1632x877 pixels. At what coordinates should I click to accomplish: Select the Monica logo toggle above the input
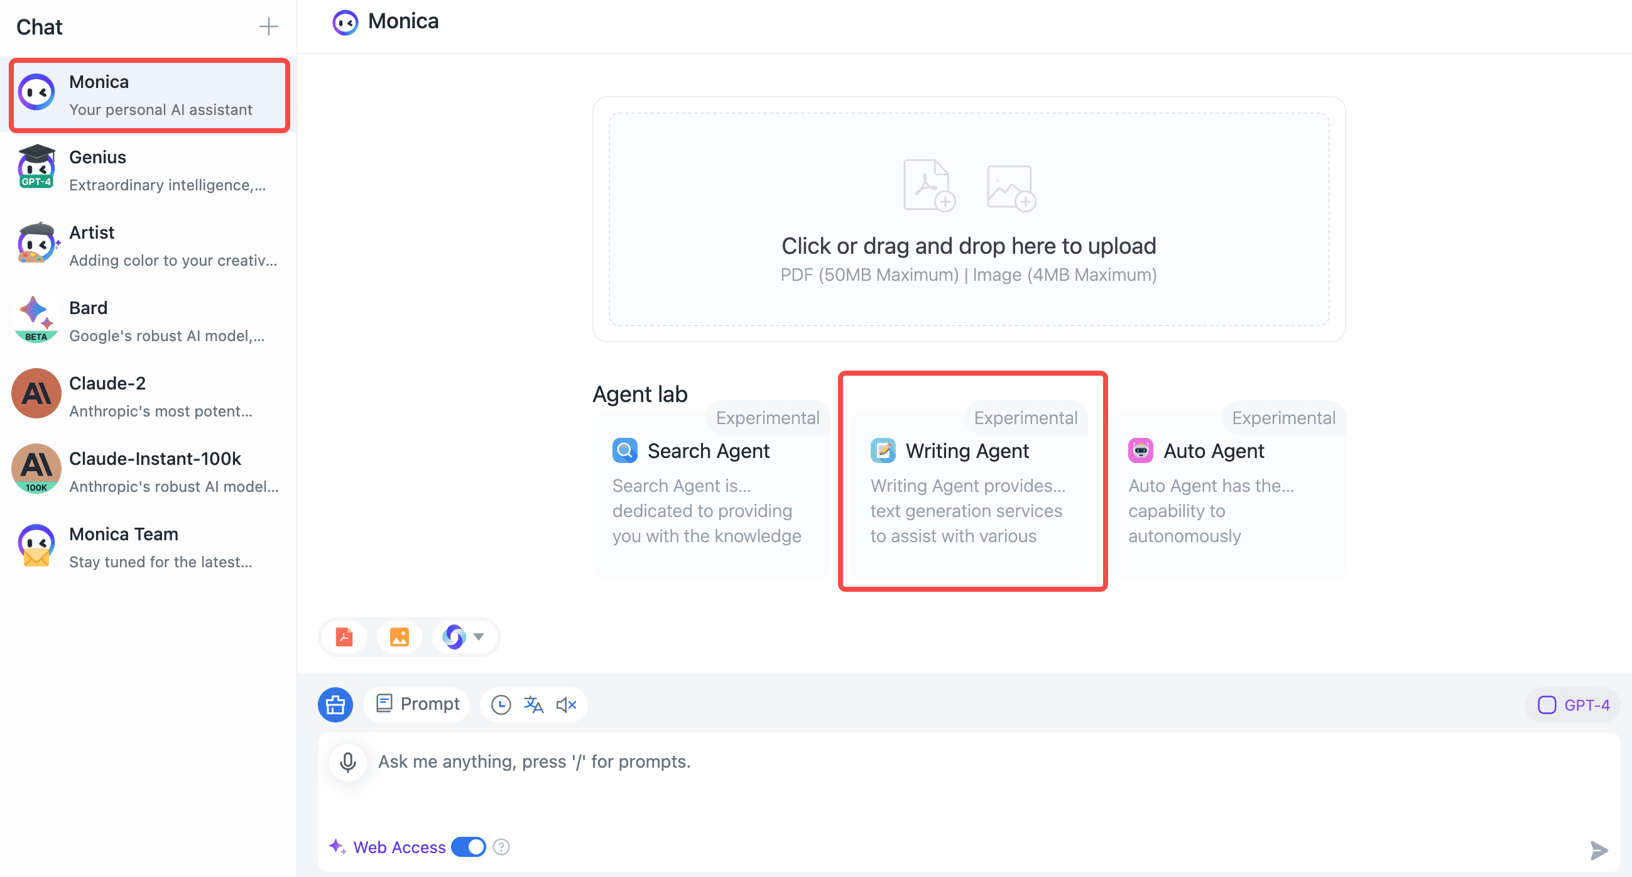click(455, 637)
